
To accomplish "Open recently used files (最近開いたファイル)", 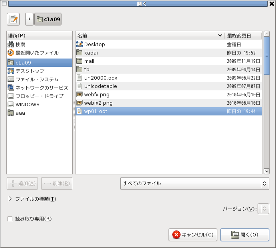I will tap(37, 53).
